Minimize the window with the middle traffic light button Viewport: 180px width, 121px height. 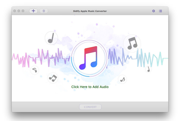(19, 11)
